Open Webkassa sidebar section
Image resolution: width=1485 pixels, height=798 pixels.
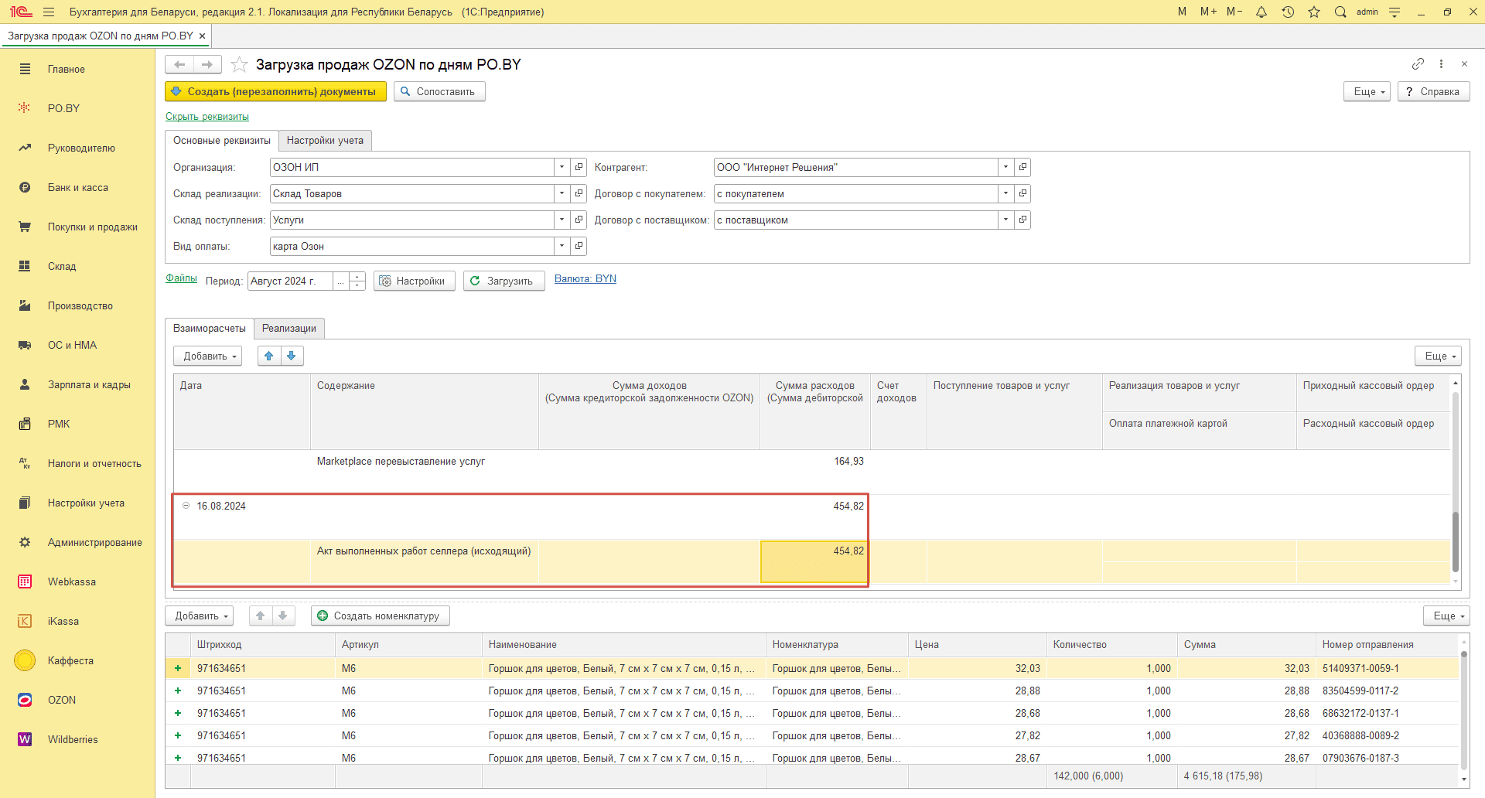[x=71, y=582]
